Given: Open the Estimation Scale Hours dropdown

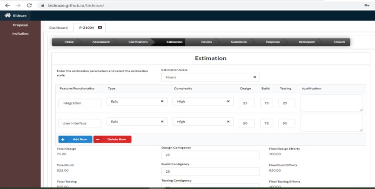Looking at the screenshot, I should pyautogui.click(x=210, y=77).
